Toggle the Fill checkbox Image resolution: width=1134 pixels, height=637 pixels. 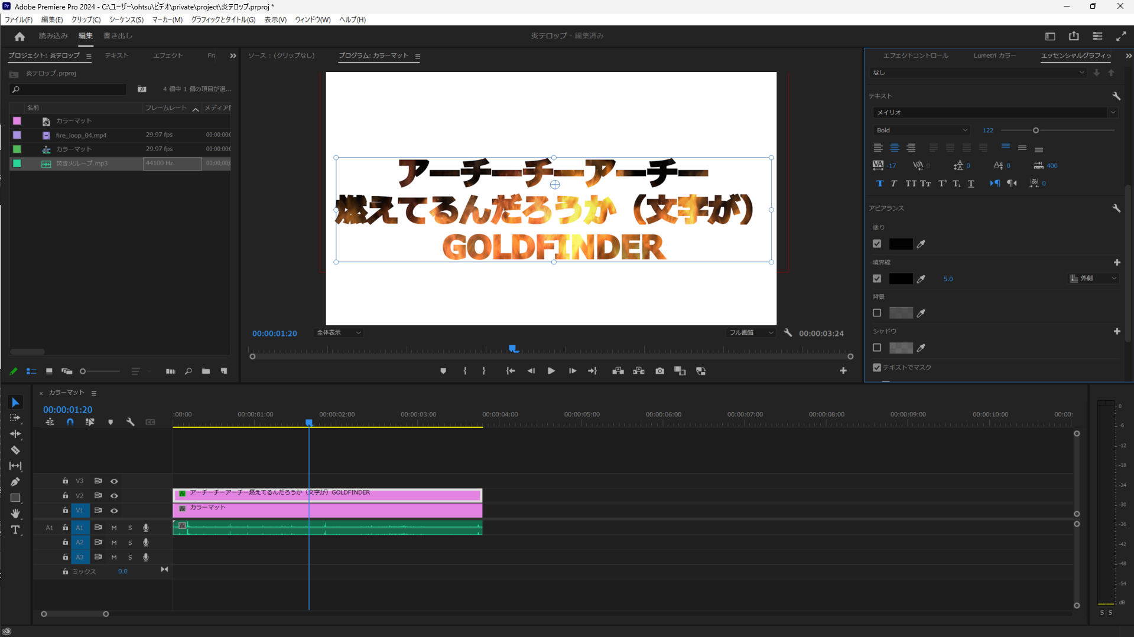pos(877,244)
